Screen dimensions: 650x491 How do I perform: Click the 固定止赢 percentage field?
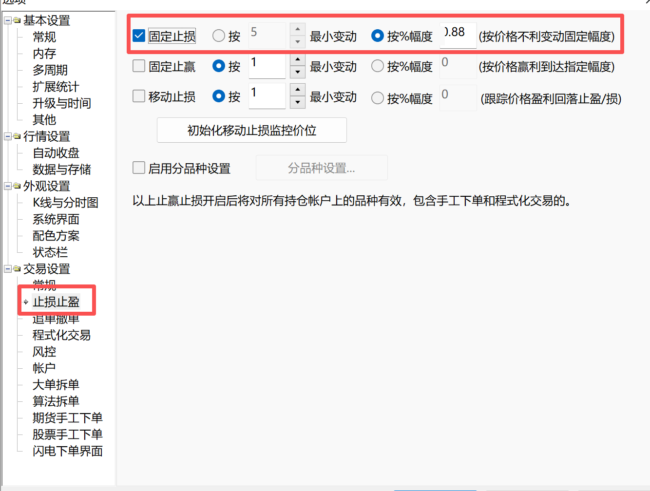[458, 66]
